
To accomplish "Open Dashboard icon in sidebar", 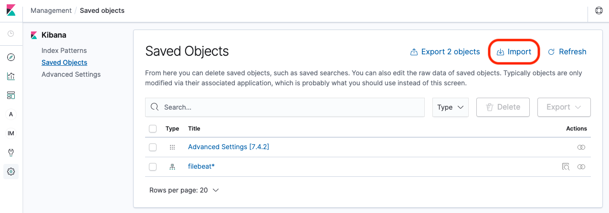I will pyautogui.click(x=11, y=95).
